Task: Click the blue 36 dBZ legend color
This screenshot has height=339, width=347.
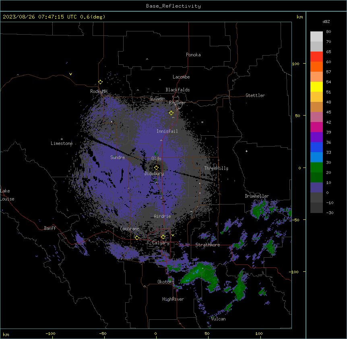Action: pyautogui.click(x=316, y=147)
